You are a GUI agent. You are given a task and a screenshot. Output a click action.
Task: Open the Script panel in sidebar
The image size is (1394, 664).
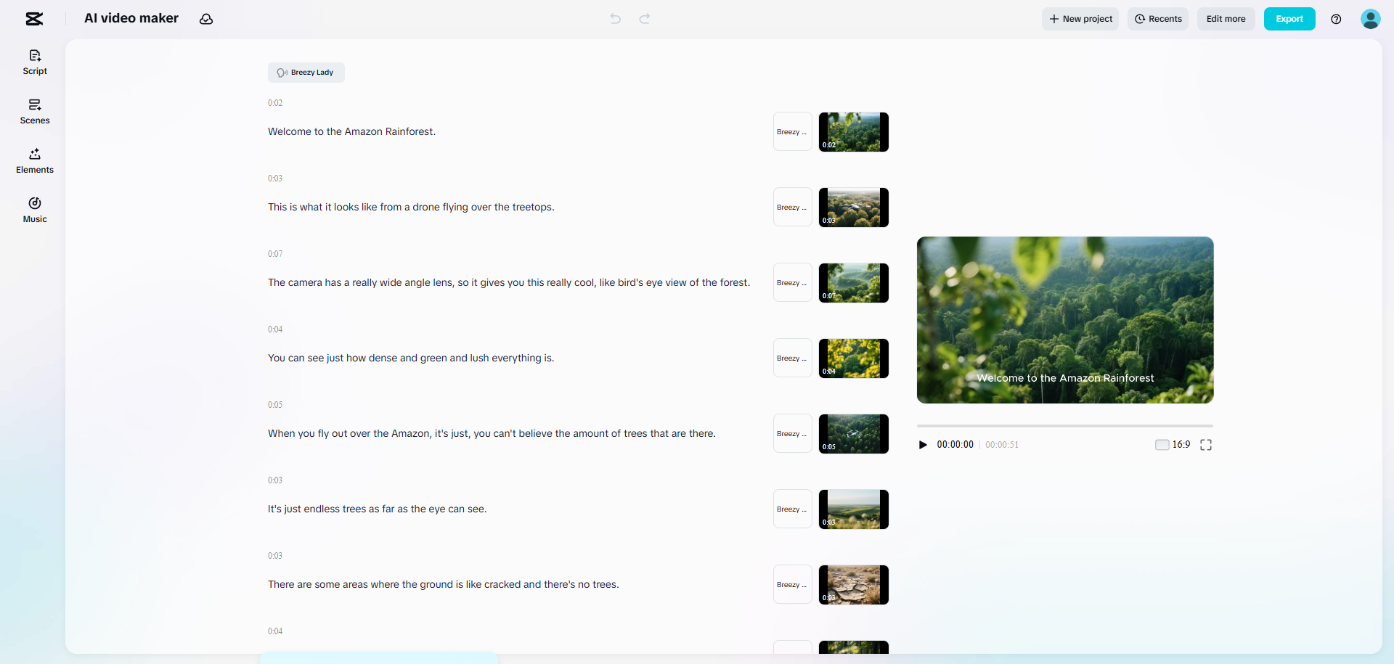click(x=34, y=62)
